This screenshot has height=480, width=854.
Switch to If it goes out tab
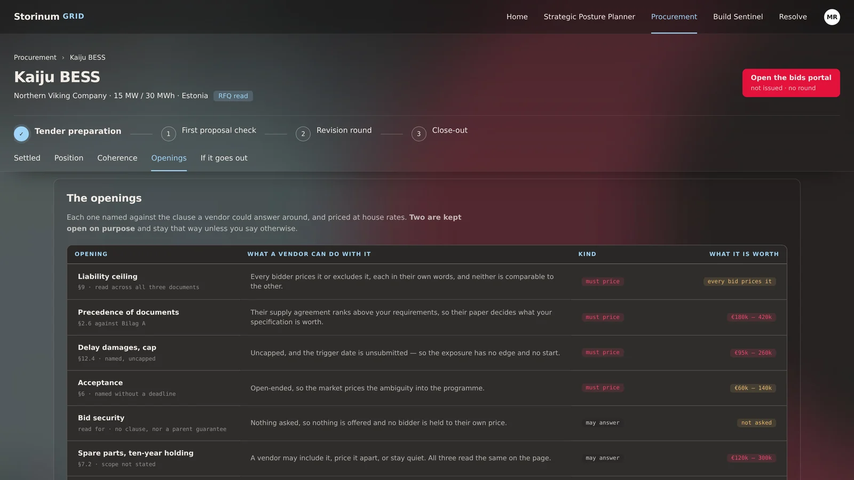point(224,158)
